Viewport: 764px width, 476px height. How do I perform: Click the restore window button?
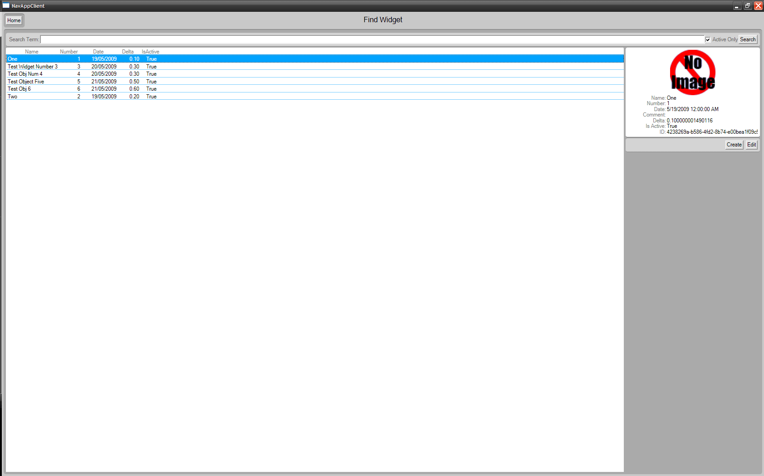point(747,6)
